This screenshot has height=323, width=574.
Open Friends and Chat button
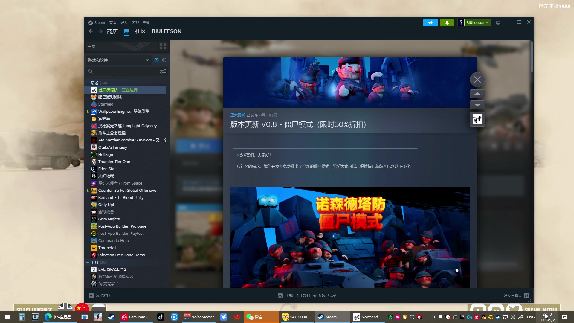(x=516, y=295)
